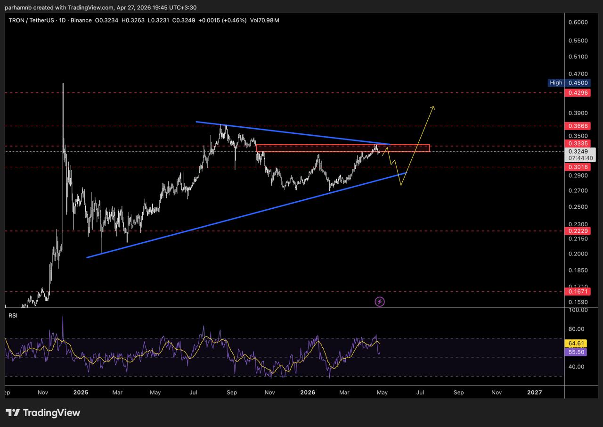Click the red 0.3335 price label
Image resolution: width=603 pixels, height=427 pixels.
pos(577,143)
